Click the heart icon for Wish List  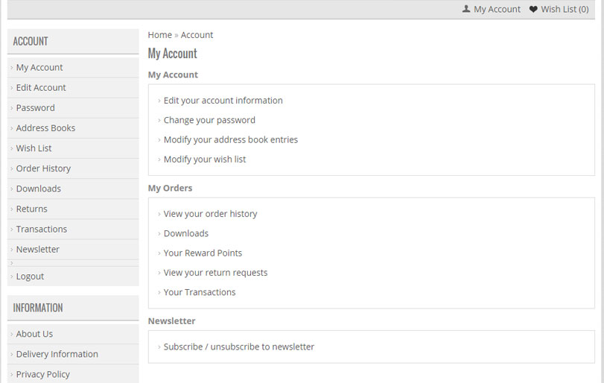click(x=533, y=9)
